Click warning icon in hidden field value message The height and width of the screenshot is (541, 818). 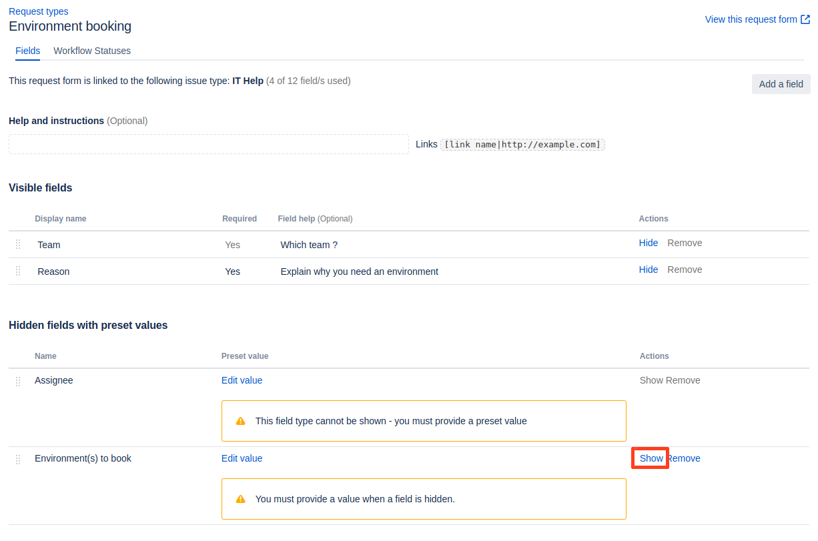click(x=240, y=499)
